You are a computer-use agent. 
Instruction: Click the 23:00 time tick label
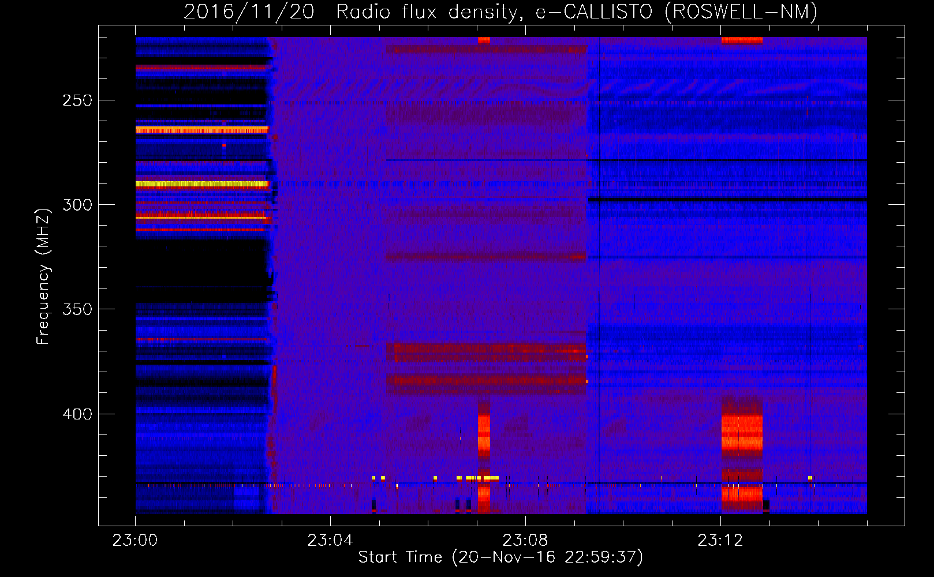[135, 541]
